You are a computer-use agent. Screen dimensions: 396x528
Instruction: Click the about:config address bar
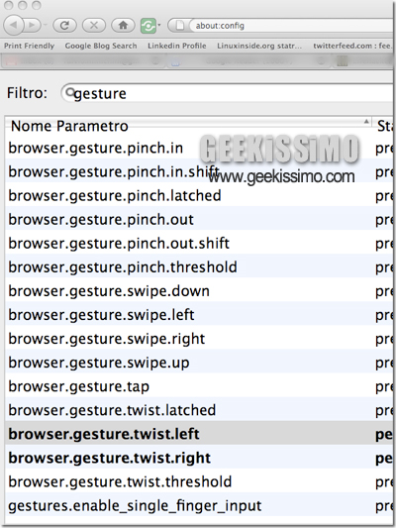(291, 26)
